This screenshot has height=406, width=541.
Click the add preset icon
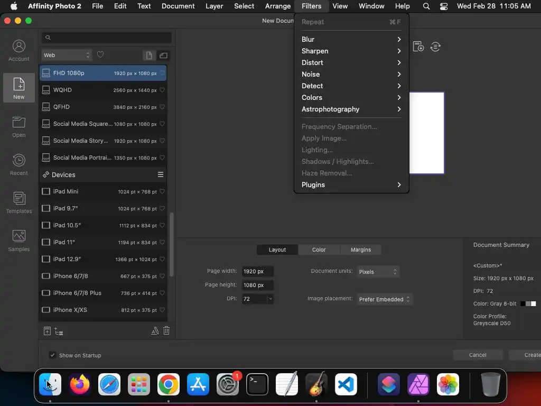[x=47, y=331]
